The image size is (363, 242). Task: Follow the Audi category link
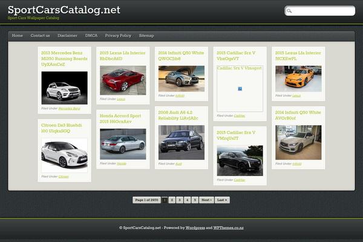click(178, 163)
